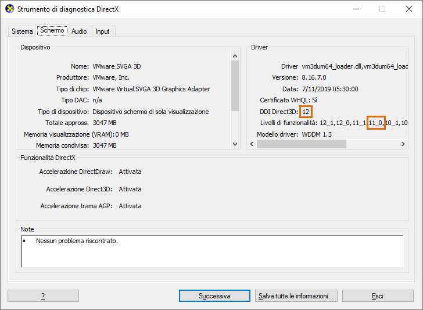Click the Successiva button

[214, 296]
